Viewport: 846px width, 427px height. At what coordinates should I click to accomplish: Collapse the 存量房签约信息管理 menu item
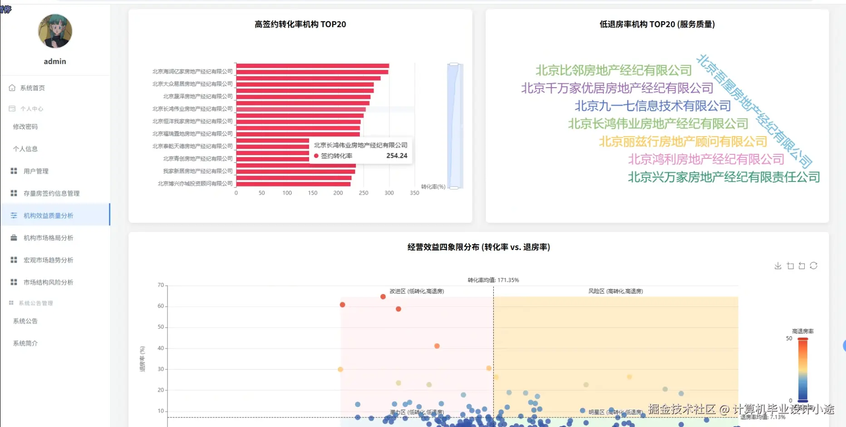(x=50, y=193)
